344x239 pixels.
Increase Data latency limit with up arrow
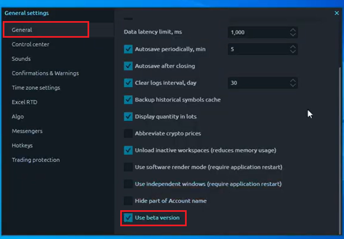pos(293,30)
